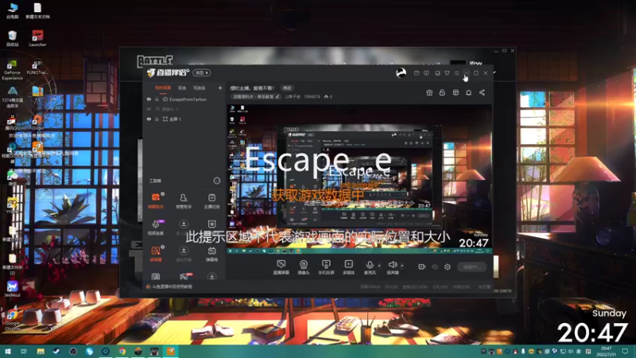
Task: Open the settings gear beside start button
Action: [x=448, y=267]
